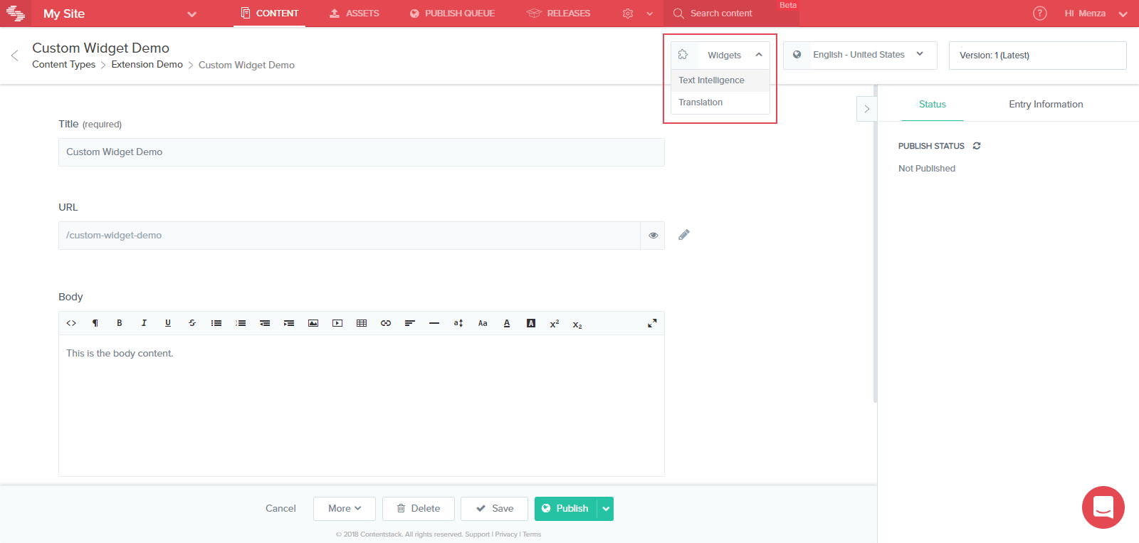Open Content Types breadcrumb link
1139x543 pixels.
(x=63, y=65)
